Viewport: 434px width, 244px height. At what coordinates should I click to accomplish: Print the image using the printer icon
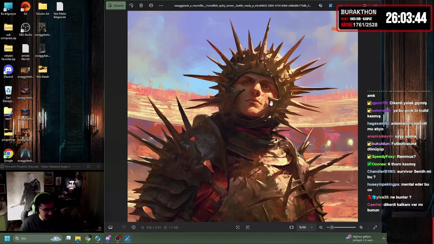click(x=151, y=5)
